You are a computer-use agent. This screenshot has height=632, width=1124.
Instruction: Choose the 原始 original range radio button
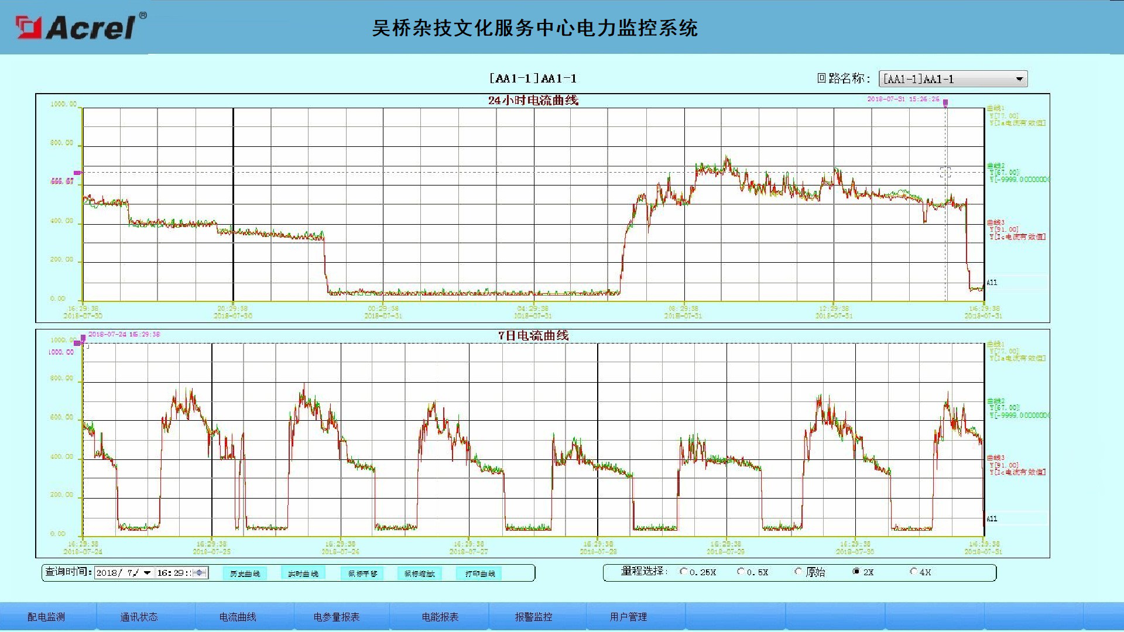coord(798,572)
